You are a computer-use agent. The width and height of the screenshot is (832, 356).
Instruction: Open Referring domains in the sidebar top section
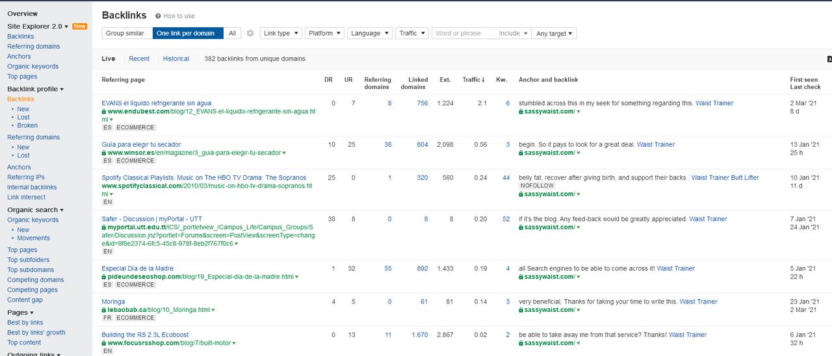point(33,47)
